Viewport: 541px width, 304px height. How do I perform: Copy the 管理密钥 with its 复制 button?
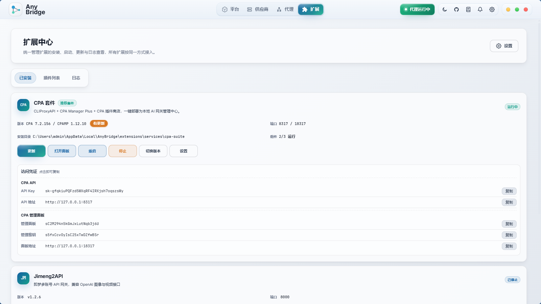pos(509,235)
